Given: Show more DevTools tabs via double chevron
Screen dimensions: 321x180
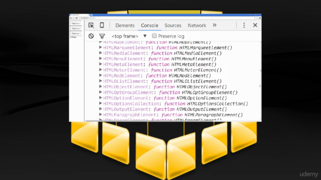Looking at the screenshot, I should coord(214,25).
